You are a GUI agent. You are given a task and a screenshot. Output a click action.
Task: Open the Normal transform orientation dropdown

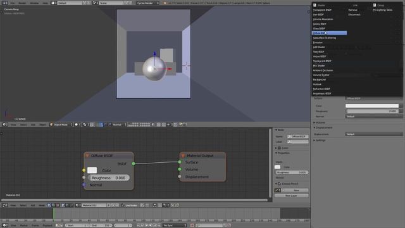tap(119, 125)
